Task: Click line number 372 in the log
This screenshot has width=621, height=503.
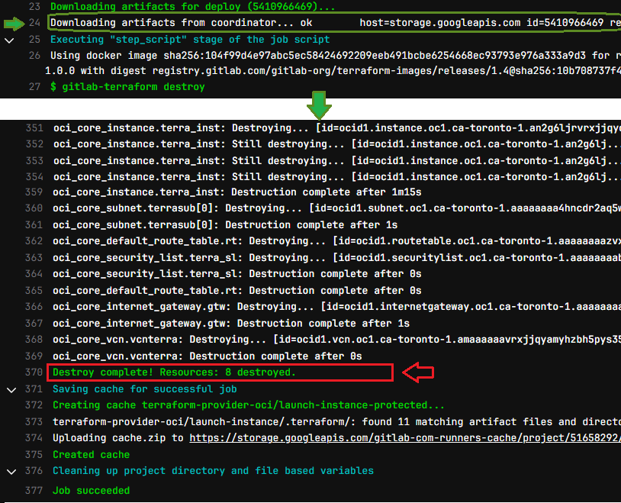Action: point(34,405)
